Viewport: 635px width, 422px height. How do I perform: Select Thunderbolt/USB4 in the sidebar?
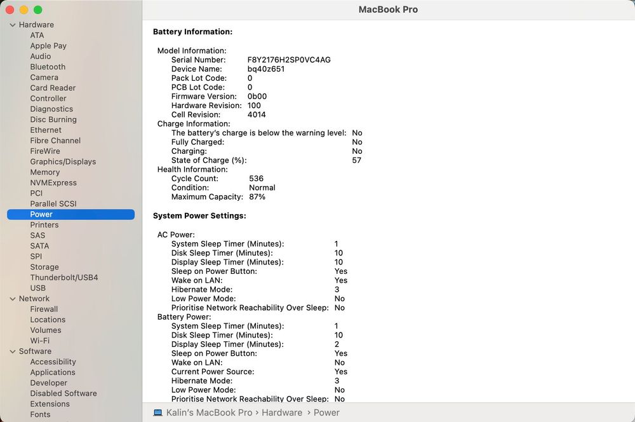[x=64, y=278]
